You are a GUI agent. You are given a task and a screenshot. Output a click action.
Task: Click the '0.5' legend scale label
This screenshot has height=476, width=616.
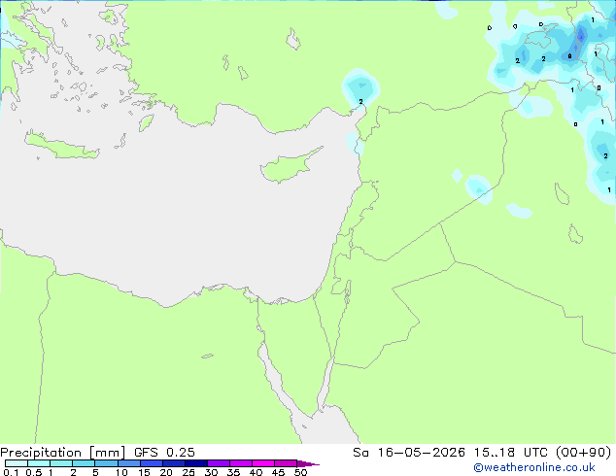click(33, 472)
